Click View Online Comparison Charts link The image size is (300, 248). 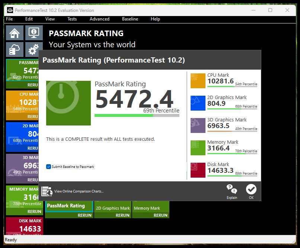[79, 191]
